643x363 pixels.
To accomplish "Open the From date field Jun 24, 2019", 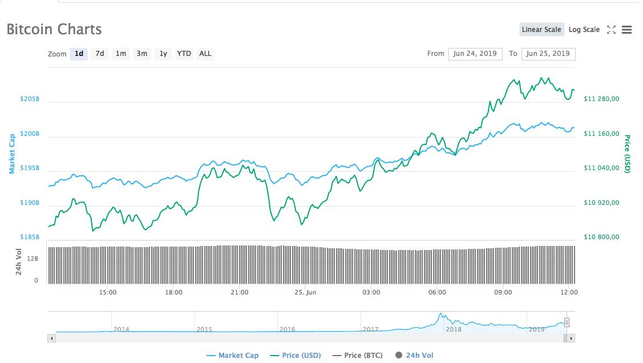I will pyautogui.click(x=475, y=54).
